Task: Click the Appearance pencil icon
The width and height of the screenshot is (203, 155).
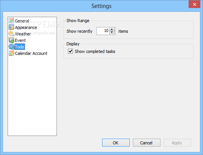Action: point(11,27)
